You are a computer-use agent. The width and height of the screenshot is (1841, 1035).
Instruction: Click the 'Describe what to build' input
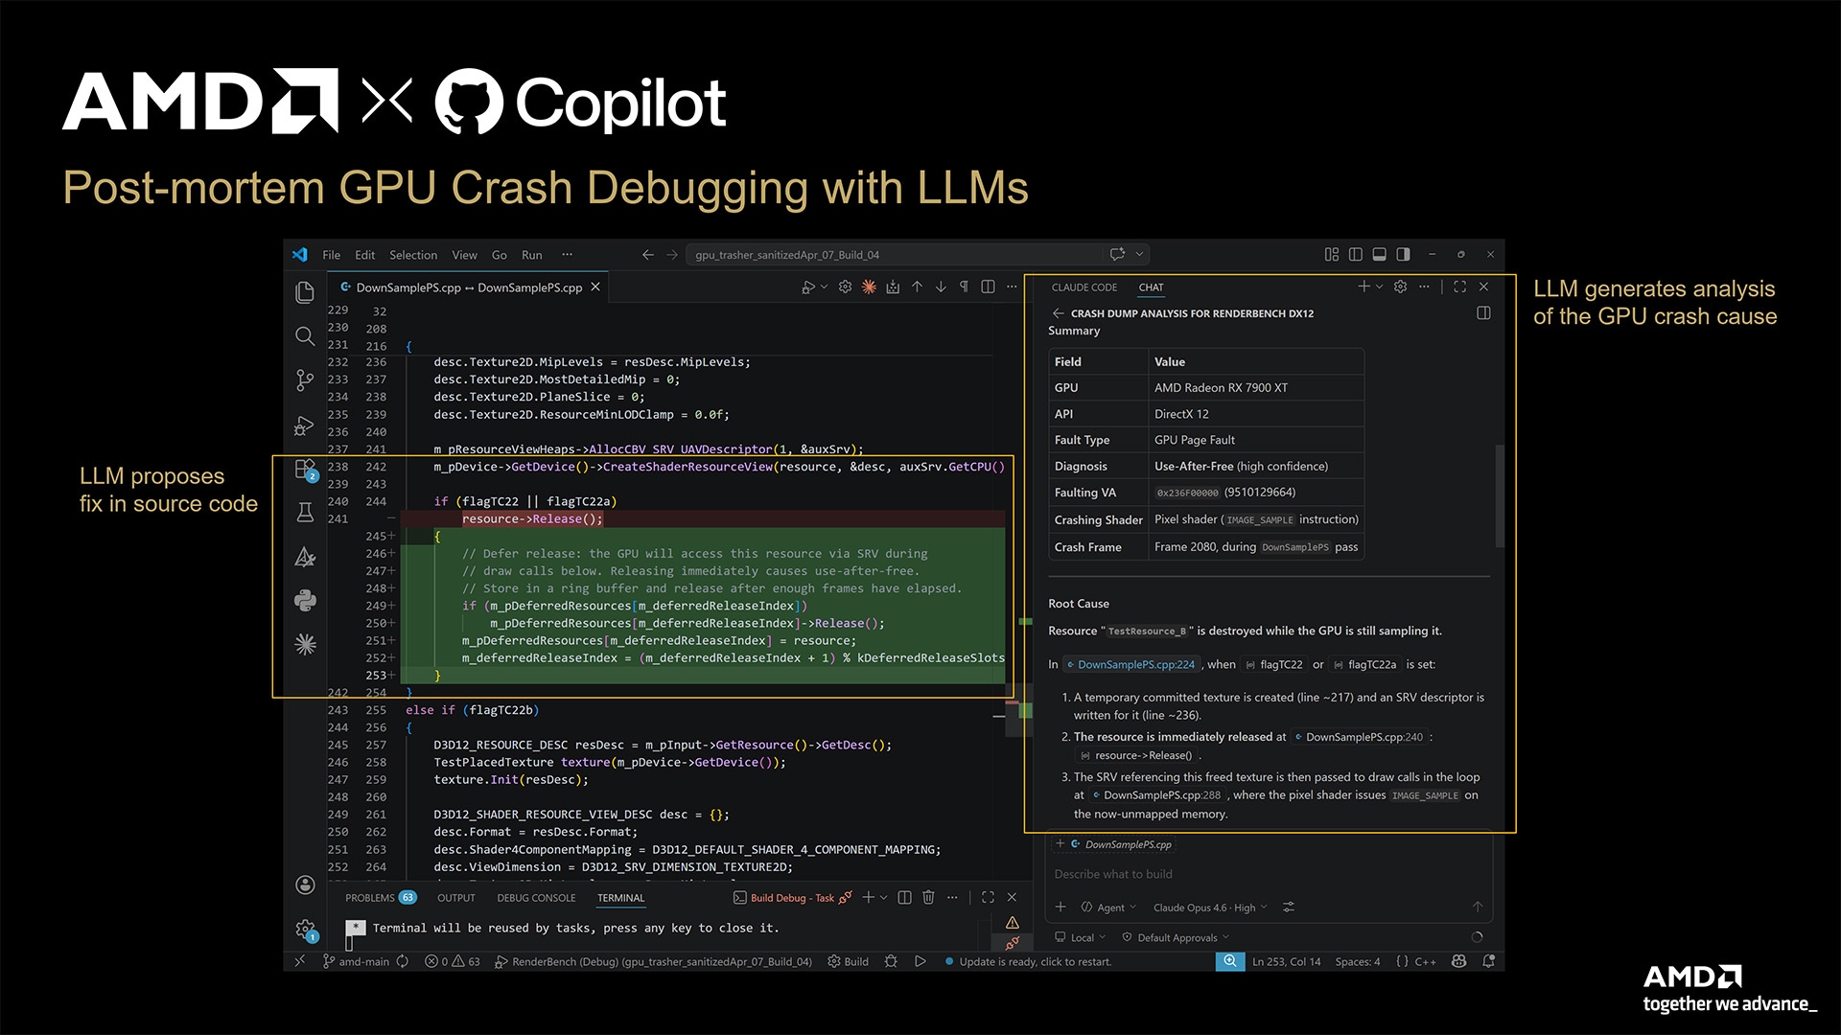(x=1268, y=874)
